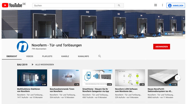Open Multifunktions-Stahltüren video thumbnail
Viewport: 187px width, 104px height.
click(32, 78)
